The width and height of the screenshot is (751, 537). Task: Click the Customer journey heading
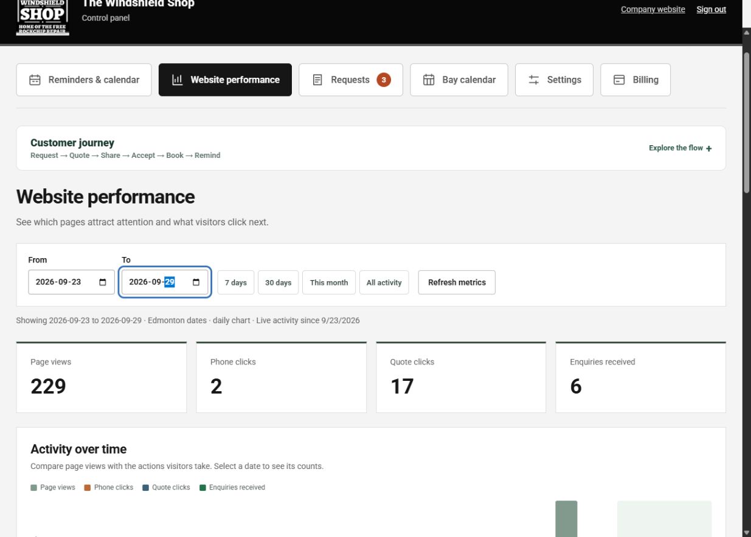pos(72,143)
